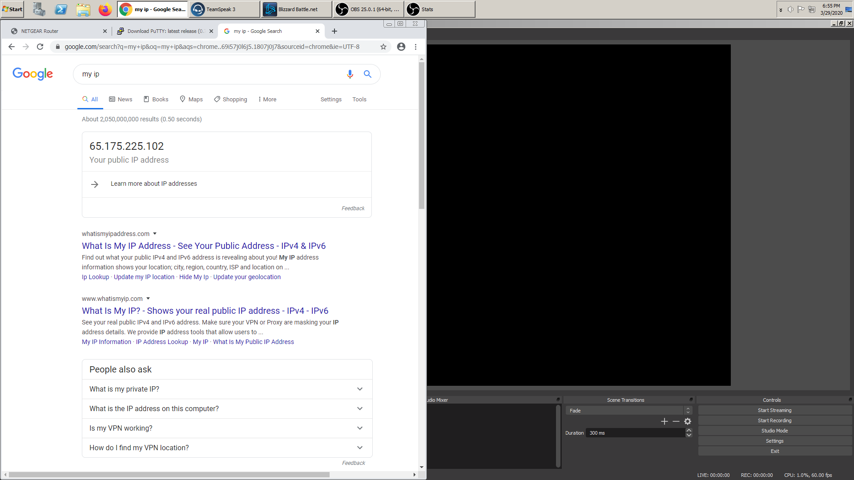854x480 pixels.
Task: Undock the Audio Mixer panel
Action: [x=558, y=400]
